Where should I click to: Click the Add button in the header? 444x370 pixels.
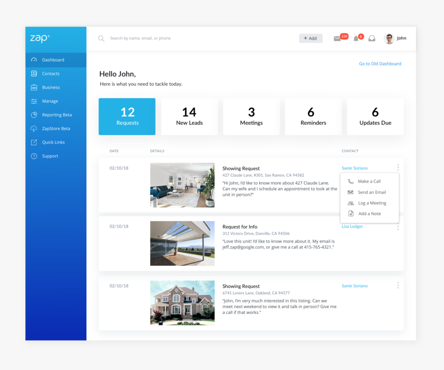pos(310,38)
